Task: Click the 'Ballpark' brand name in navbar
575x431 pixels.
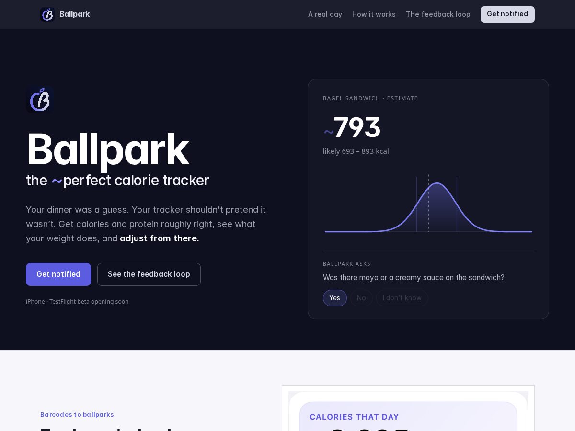Action: [x=74, y=14]
